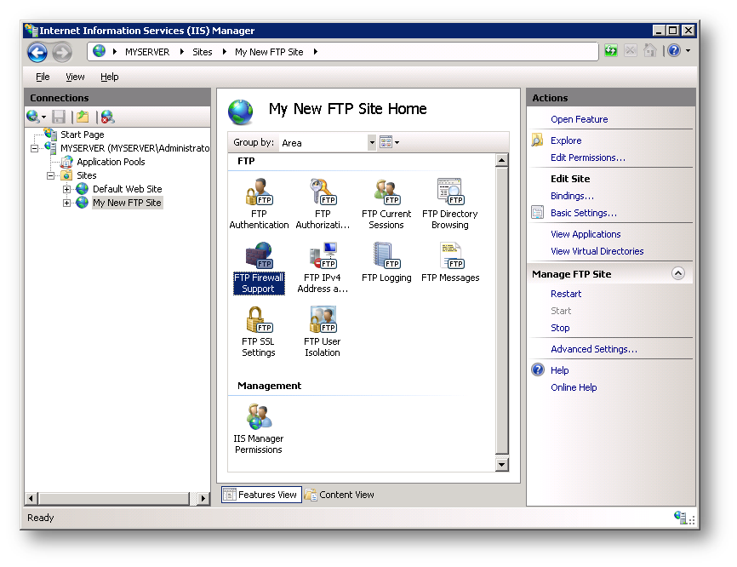Open FTP SSL Settings feature
The width and height of the screenshot is (737, 567).
coord(259,331)
